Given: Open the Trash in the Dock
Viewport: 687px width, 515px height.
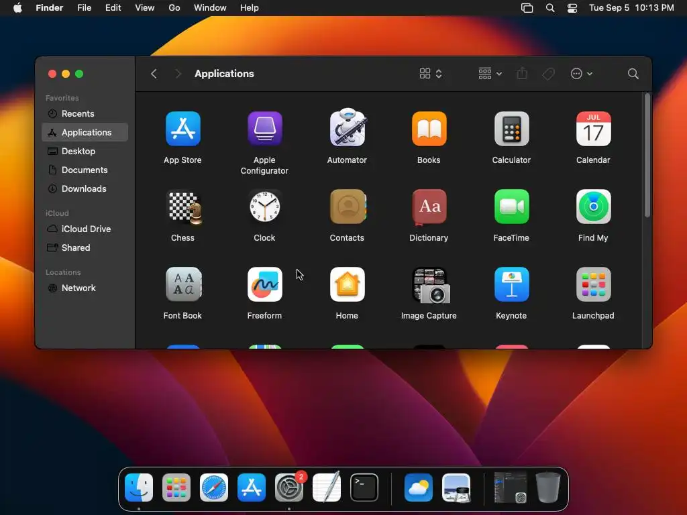Looking at the screenshot, I should (x=548, y=488).
